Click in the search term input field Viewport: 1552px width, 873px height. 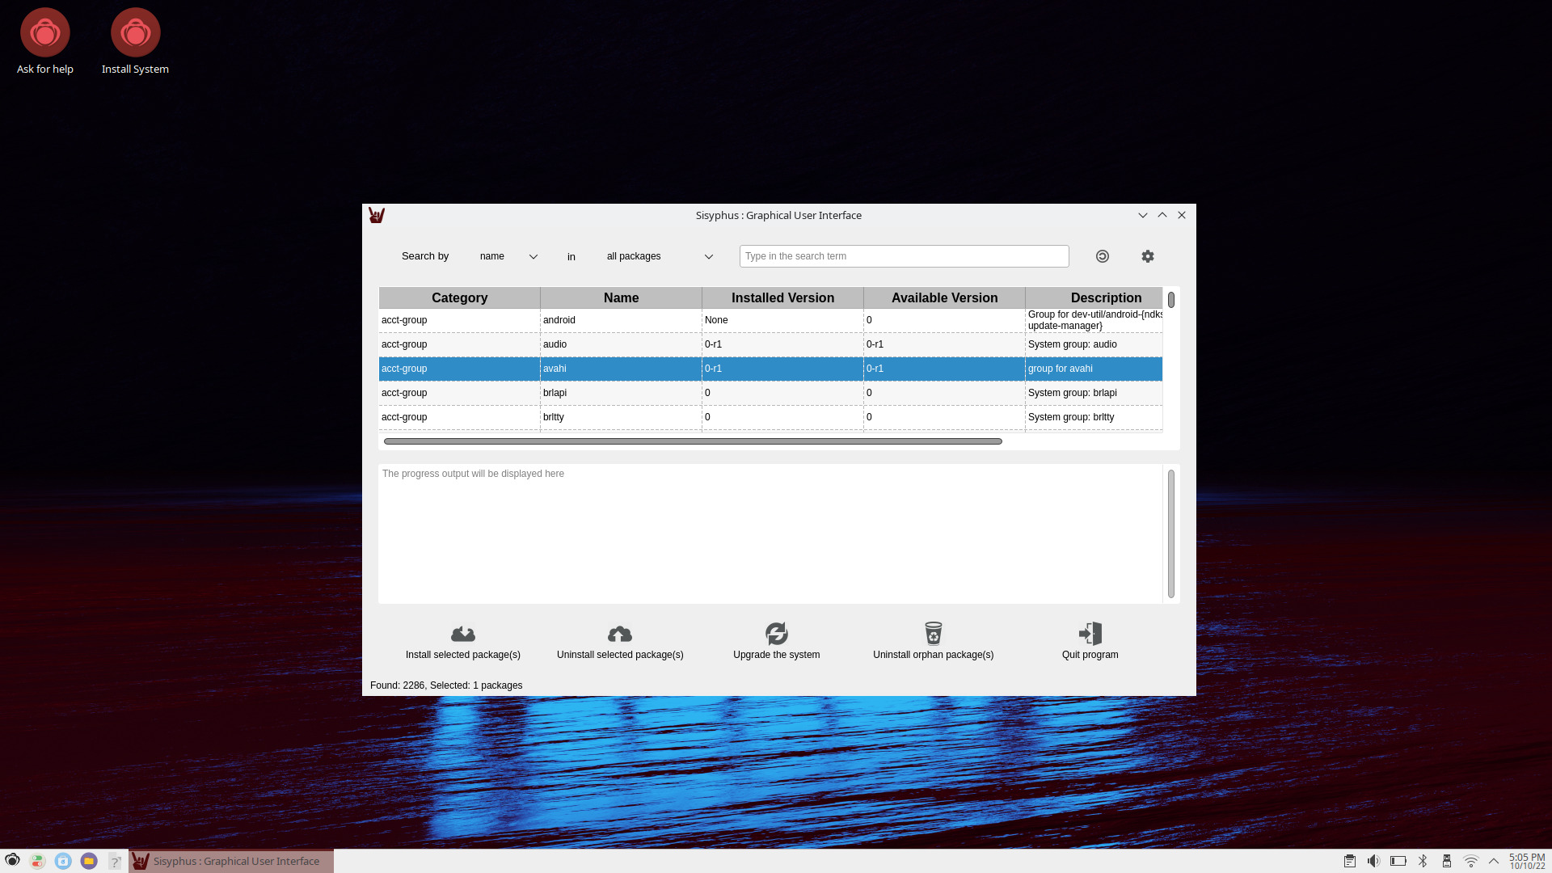(x=903, y=256)
